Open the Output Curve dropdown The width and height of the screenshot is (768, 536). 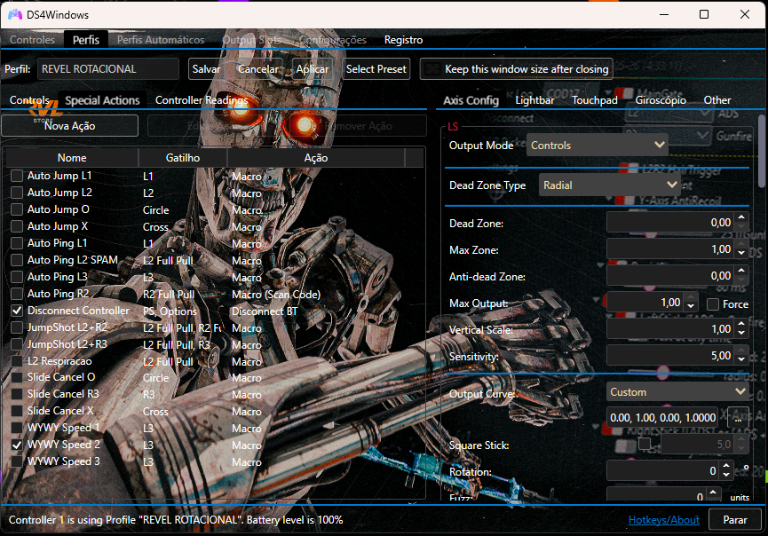tap(677, 392)
